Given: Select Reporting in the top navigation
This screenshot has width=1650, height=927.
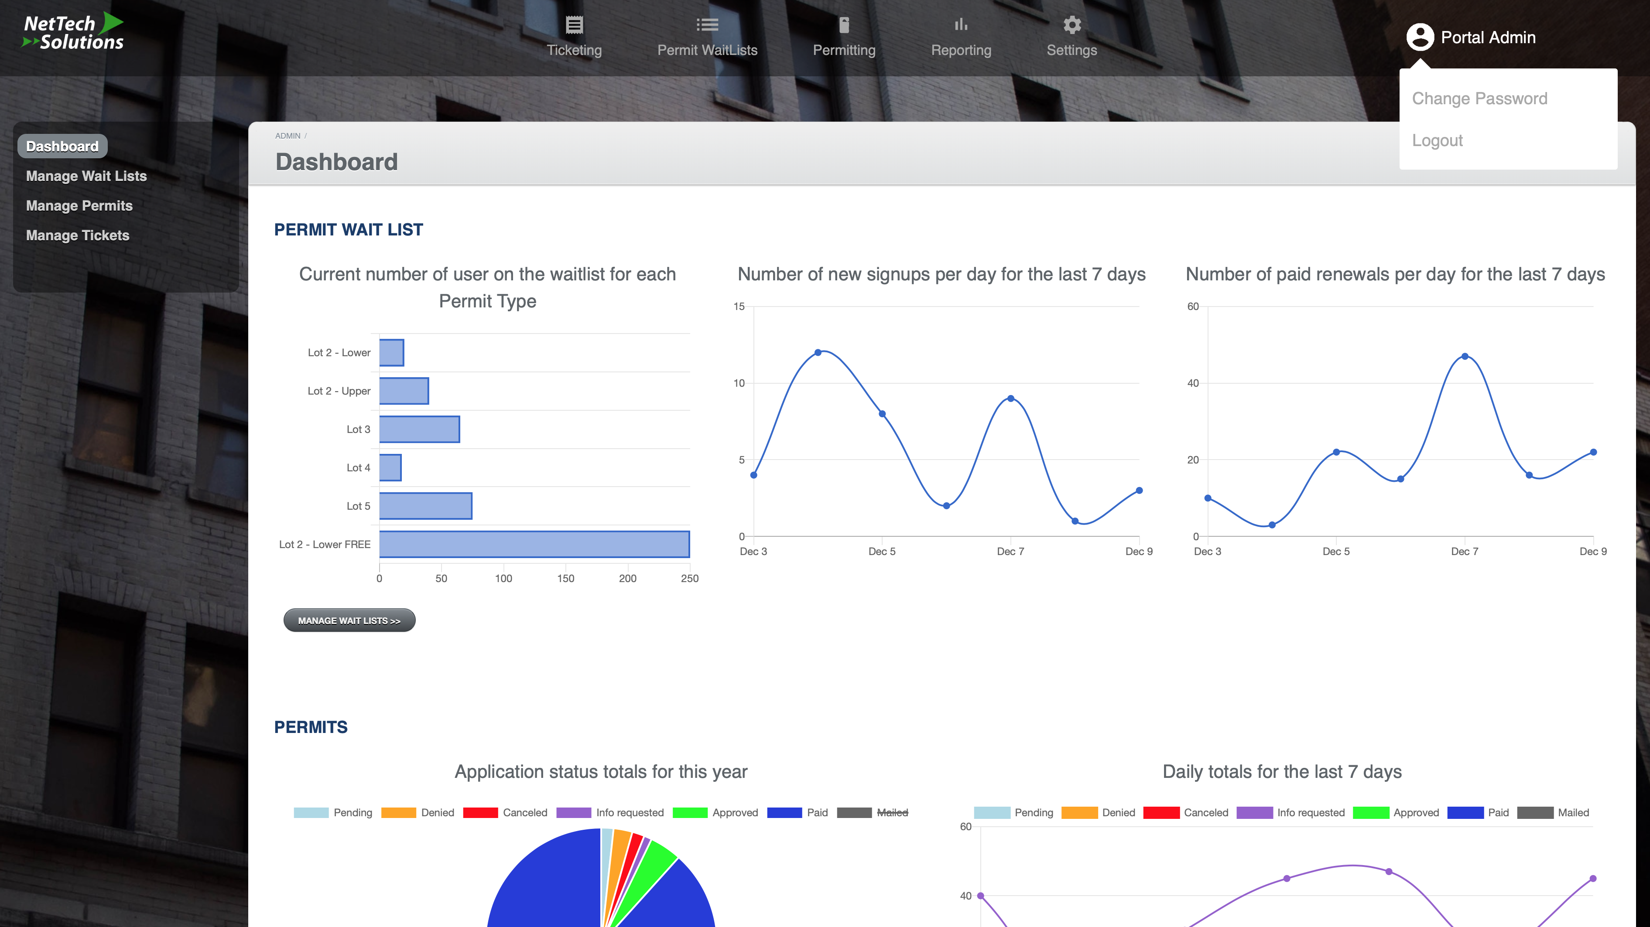Looking at the screenshot, I should tap(961, 50).
